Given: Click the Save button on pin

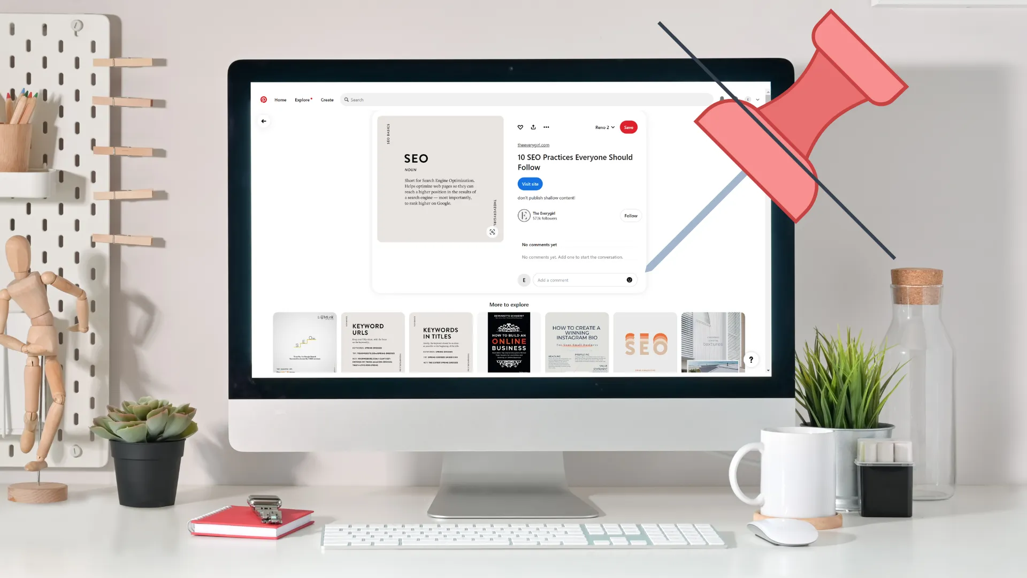Looking at the screenshot, I should 629,127.
